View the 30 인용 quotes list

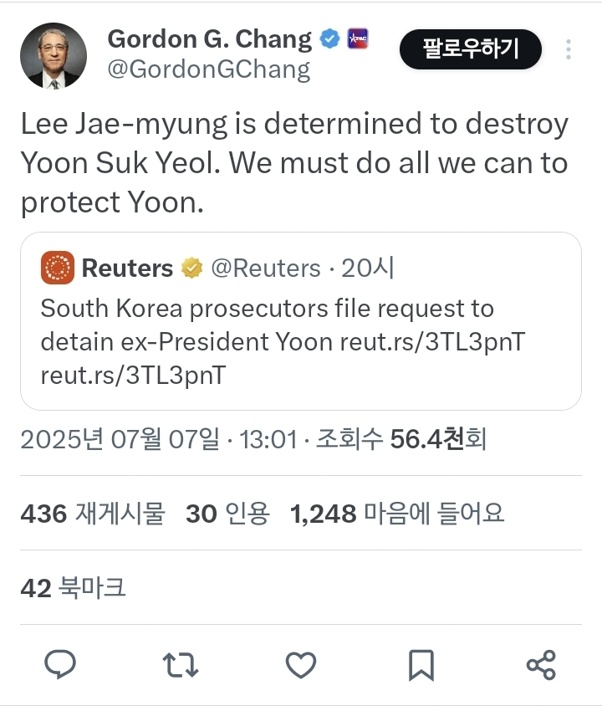[227, 514]
